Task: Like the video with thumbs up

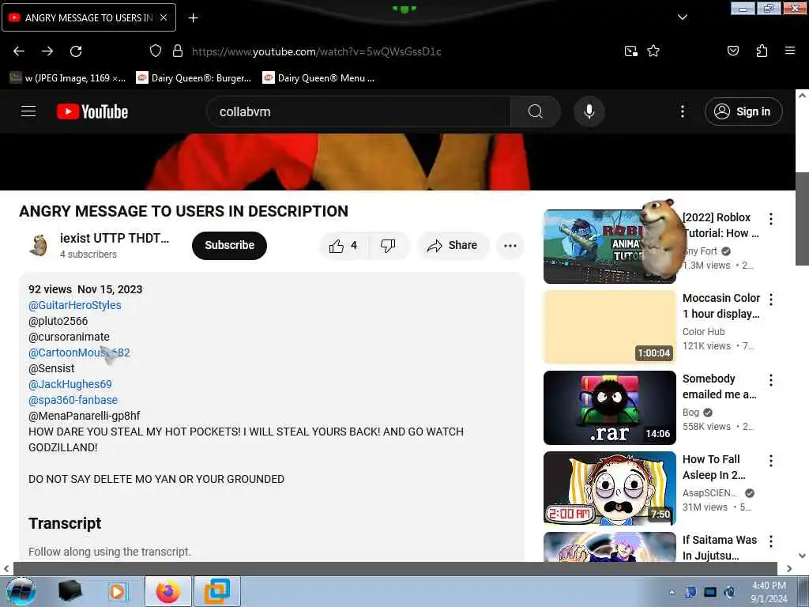Action: (x=344, y=246)
